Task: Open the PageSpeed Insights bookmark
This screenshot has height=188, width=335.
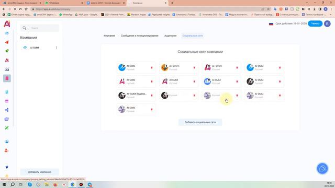Action: point(159,15)
